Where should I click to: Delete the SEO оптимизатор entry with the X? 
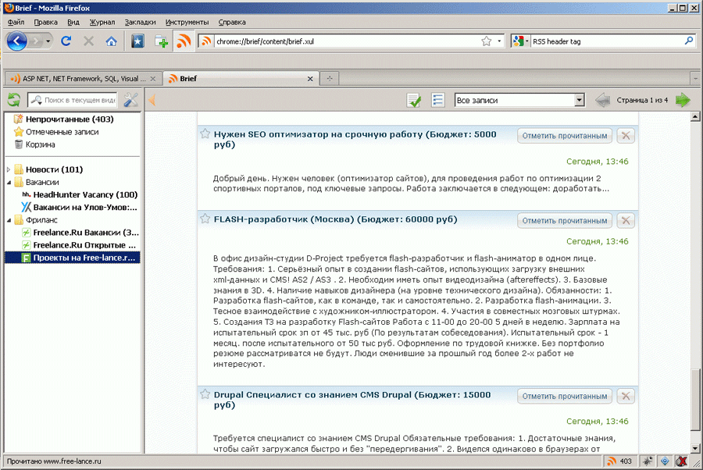(626, 135)
